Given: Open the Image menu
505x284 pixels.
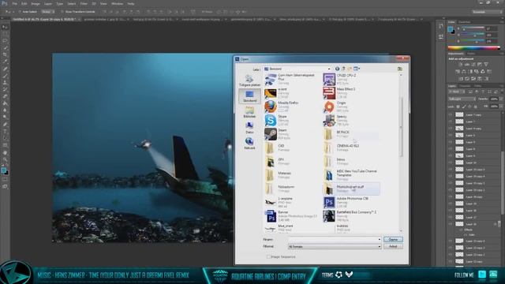Looking at the screenshot, I should tap(35, 3).
